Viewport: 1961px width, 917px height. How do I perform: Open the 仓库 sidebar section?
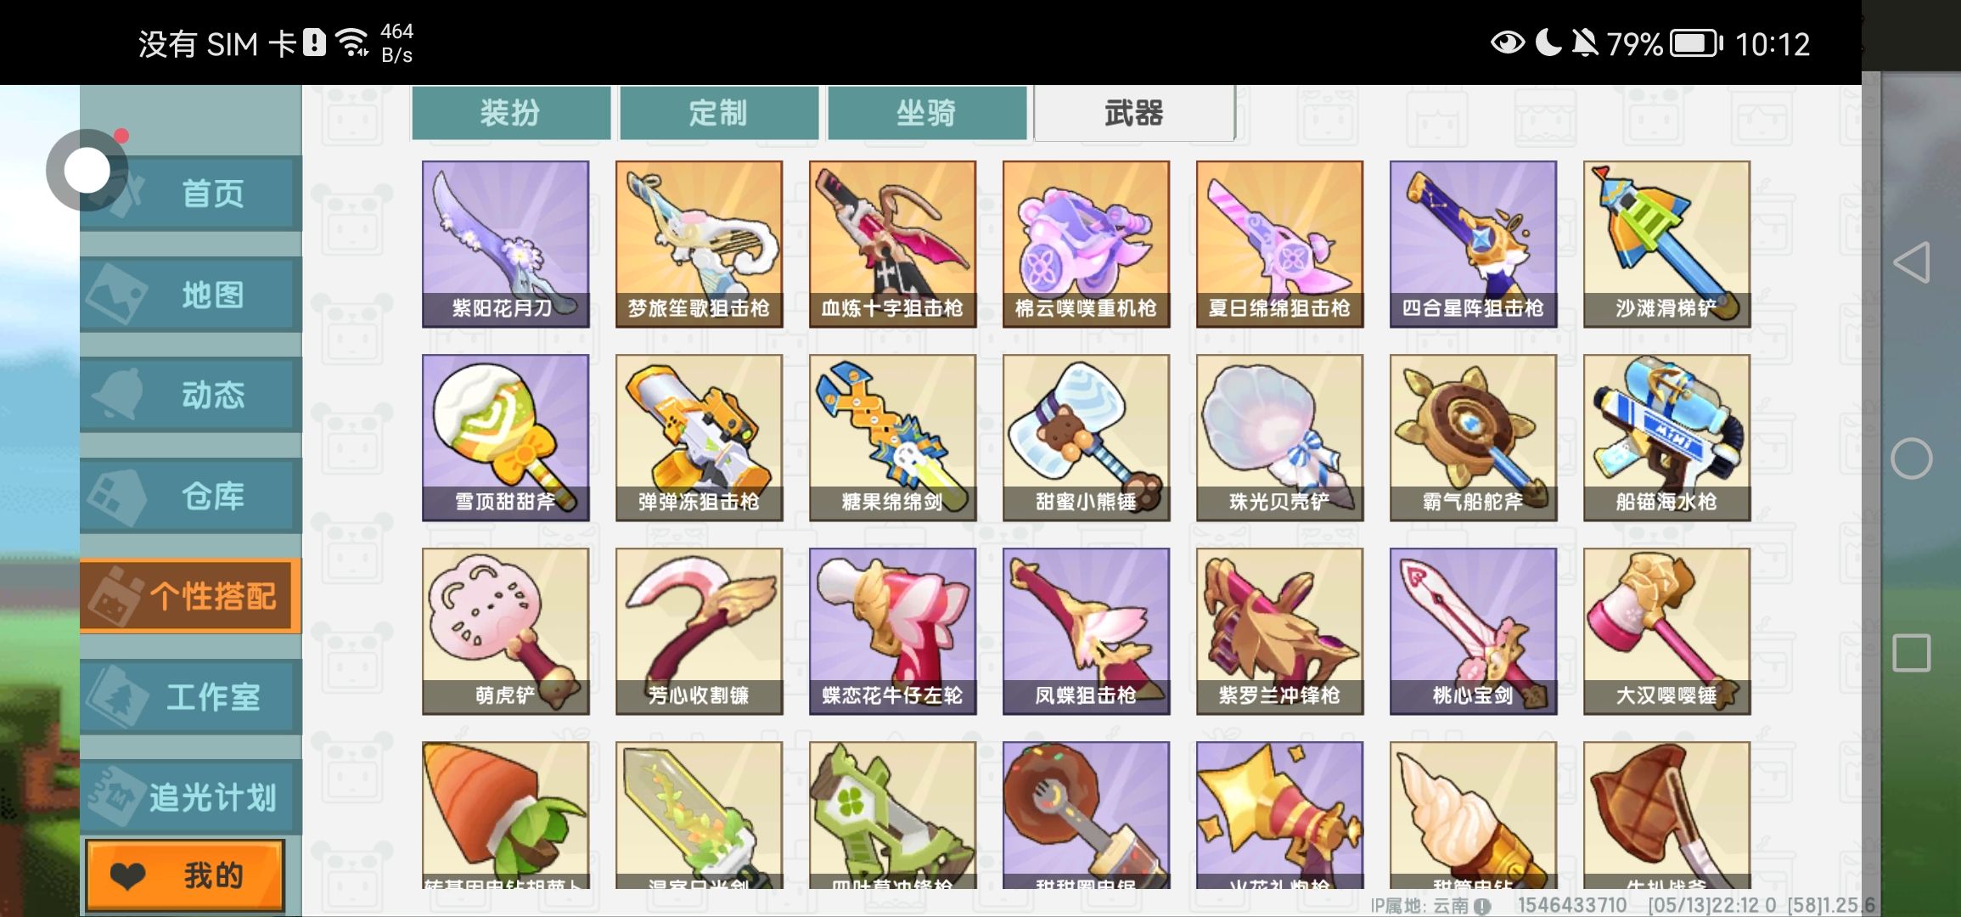[x=191, y=496]
